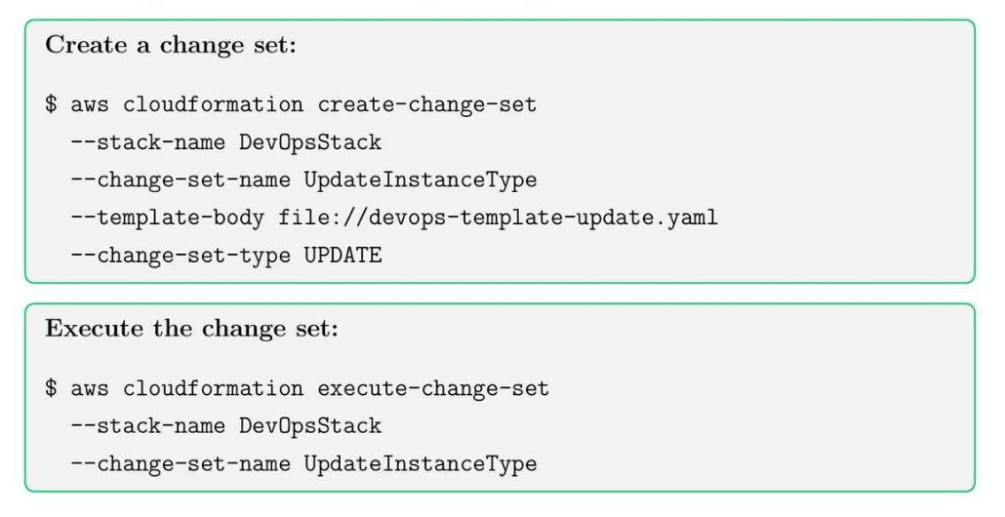Click DevOpsStack in the execute command block

(x=310, y=426)
